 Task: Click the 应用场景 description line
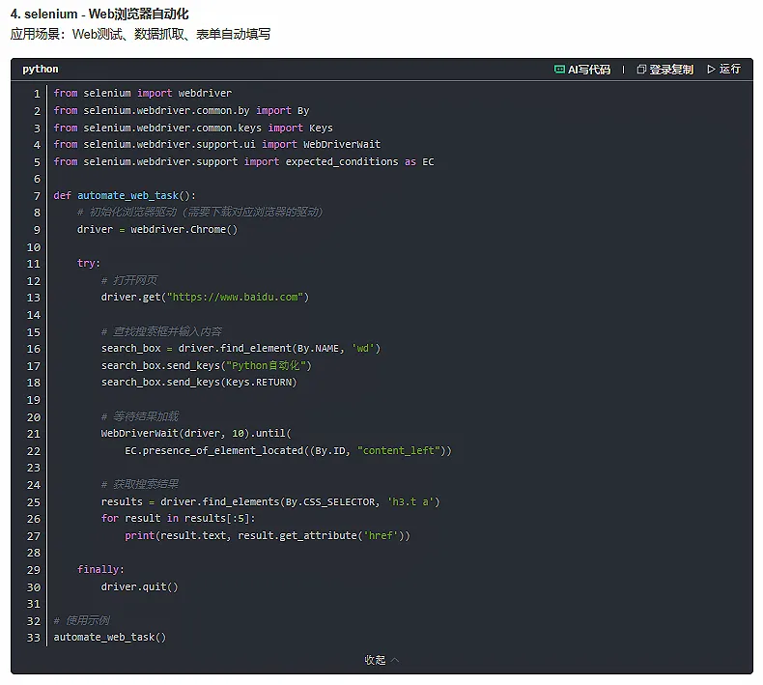(x=140, y=34)
